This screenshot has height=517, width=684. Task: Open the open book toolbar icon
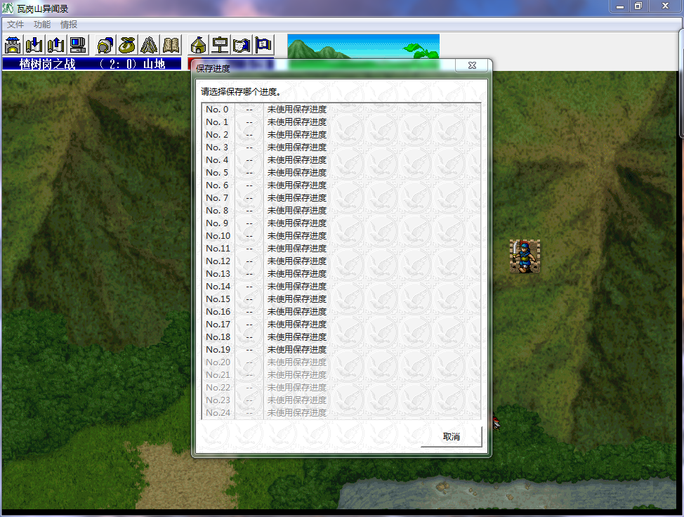[x=171, y=44]
